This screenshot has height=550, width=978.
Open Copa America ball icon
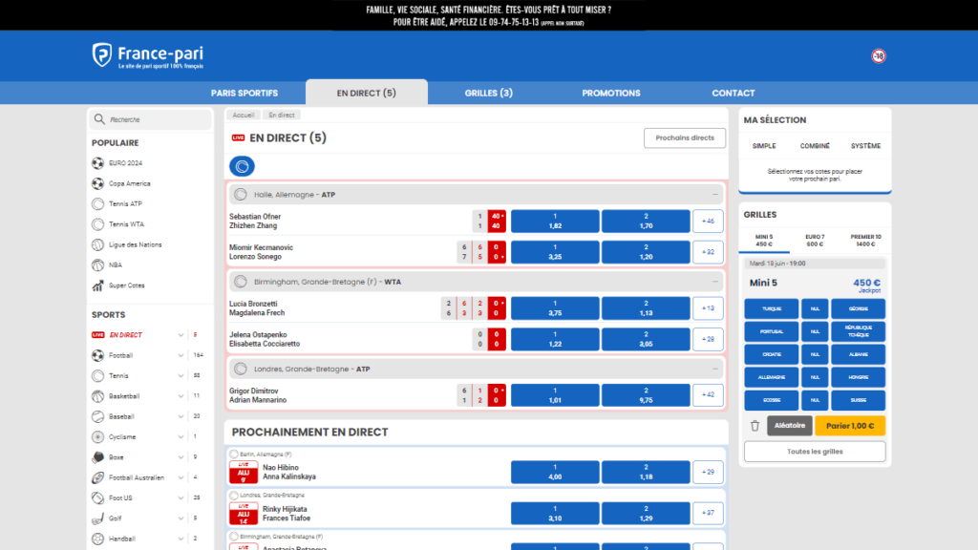point(98,184)
